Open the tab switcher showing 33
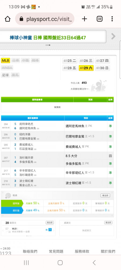This screenshot has height=270, width=121. 99,19
